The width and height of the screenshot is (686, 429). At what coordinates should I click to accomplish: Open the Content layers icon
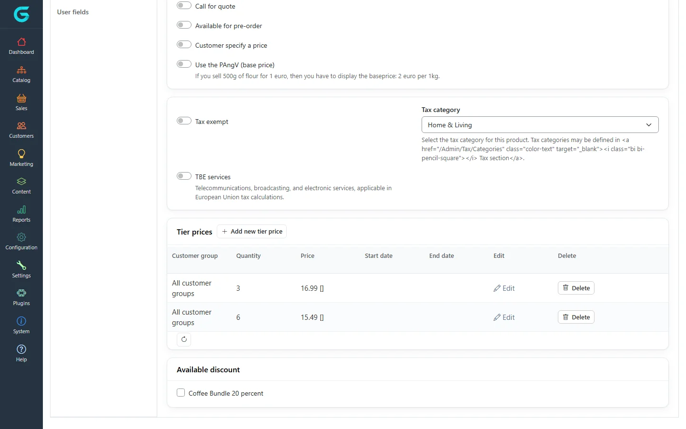(21, 182)
